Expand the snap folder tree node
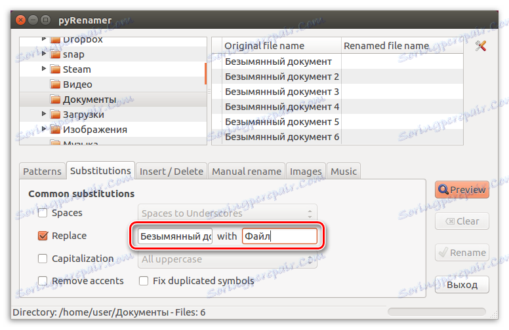Screen dimensions: 509x330 pos(44,53)
